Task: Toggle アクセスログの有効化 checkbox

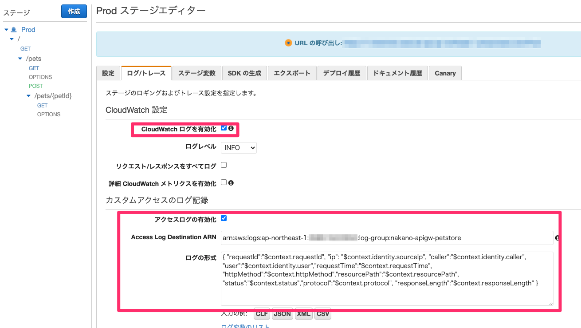Action: [x=224, y=218]
